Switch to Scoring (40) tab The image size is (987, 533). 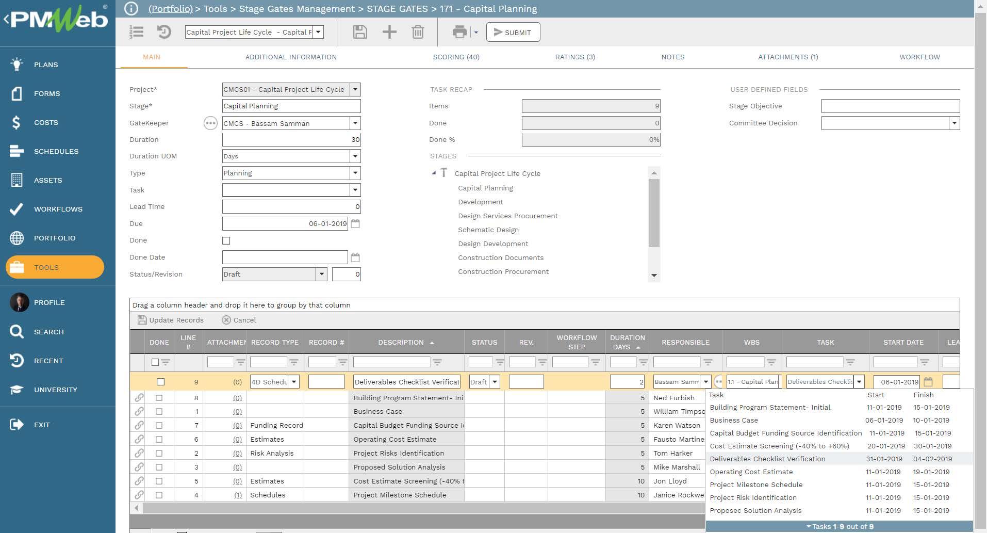[x=456, y=57]
